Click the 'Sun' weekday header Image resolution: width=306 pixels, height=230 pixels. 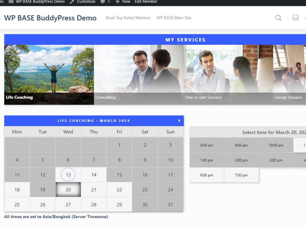click(x=170, y=132)
